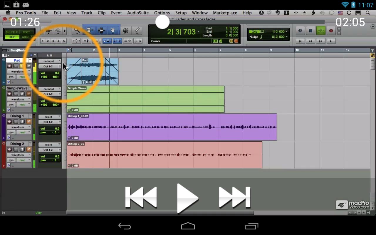Screen dimensions: 376x235
Task: Tap the previous video overlay button
Action: tap(141, 197)
